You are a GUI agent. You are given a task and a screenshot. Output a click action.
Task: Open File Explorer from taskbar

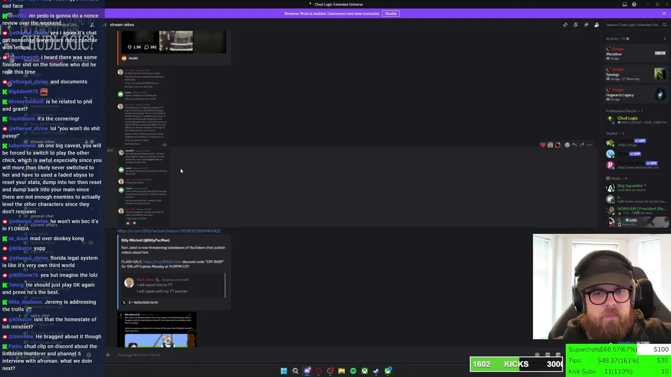click(x=341, y=371)
